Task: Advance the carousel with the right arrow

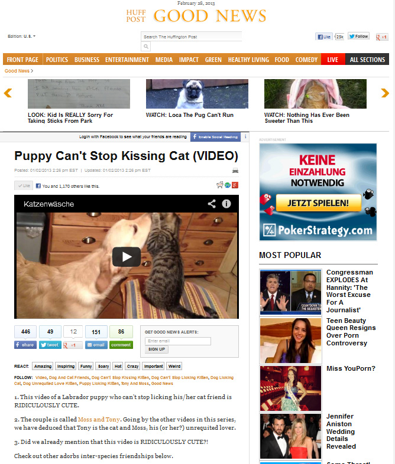Action: (x=384, y=93)
